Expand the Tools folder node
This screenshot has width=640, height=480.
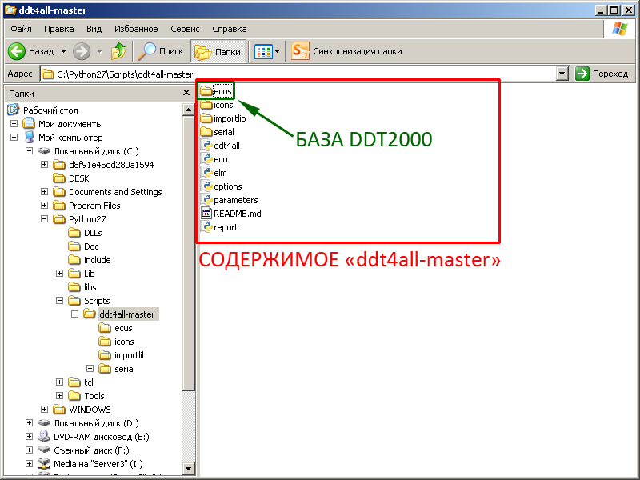pyautogui.click(x=59, y=395)
